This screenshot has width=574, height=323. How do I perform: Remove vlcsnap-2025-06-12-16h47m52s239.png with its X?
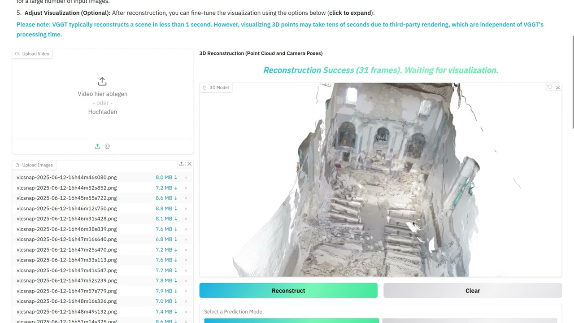186,281
